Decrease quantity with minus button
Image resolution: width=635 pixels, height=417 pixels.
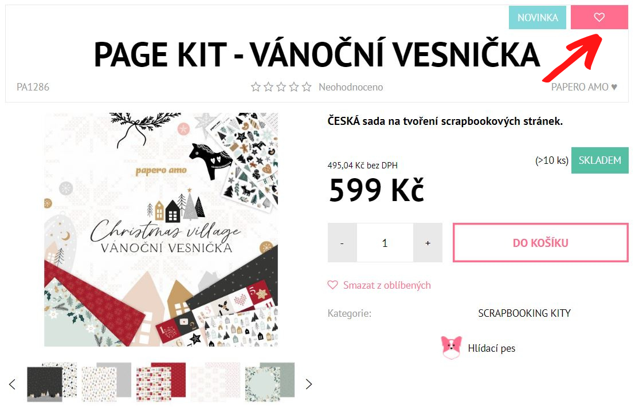[342, 242]
